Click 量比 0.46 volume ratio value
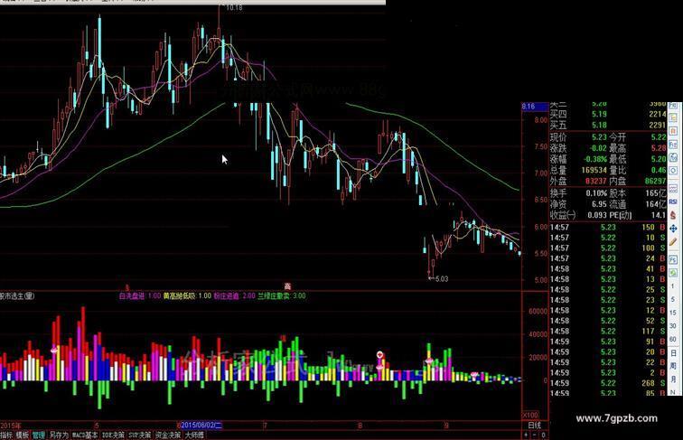This screenshot has height=440, width=683. 659,170
